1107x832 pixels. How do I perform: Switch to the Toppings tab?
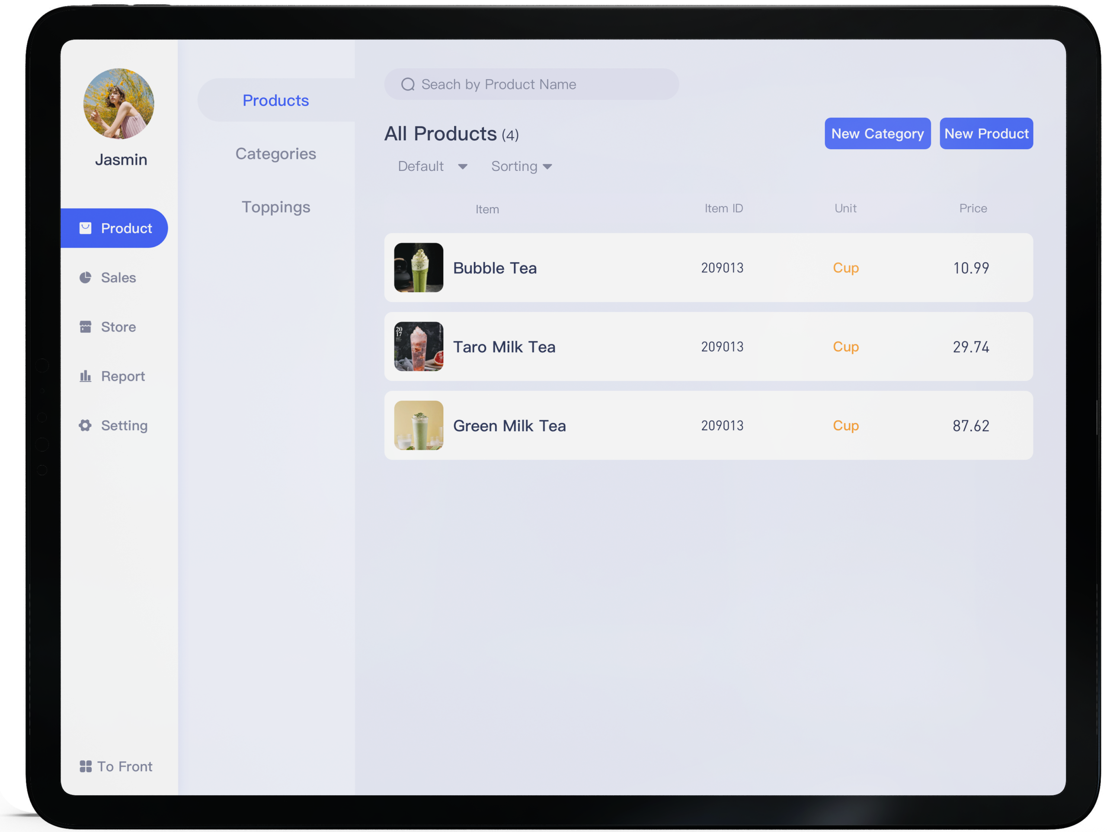pyautogui.click(x=276, y=207)
